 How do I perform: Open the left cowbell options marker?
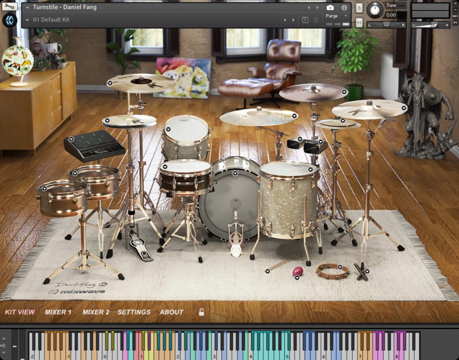click(300, 139)
